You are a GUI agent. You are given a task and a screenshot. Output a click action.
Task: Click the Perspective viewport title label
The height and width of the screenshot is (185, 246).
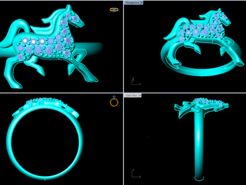[x=132, y=3]
